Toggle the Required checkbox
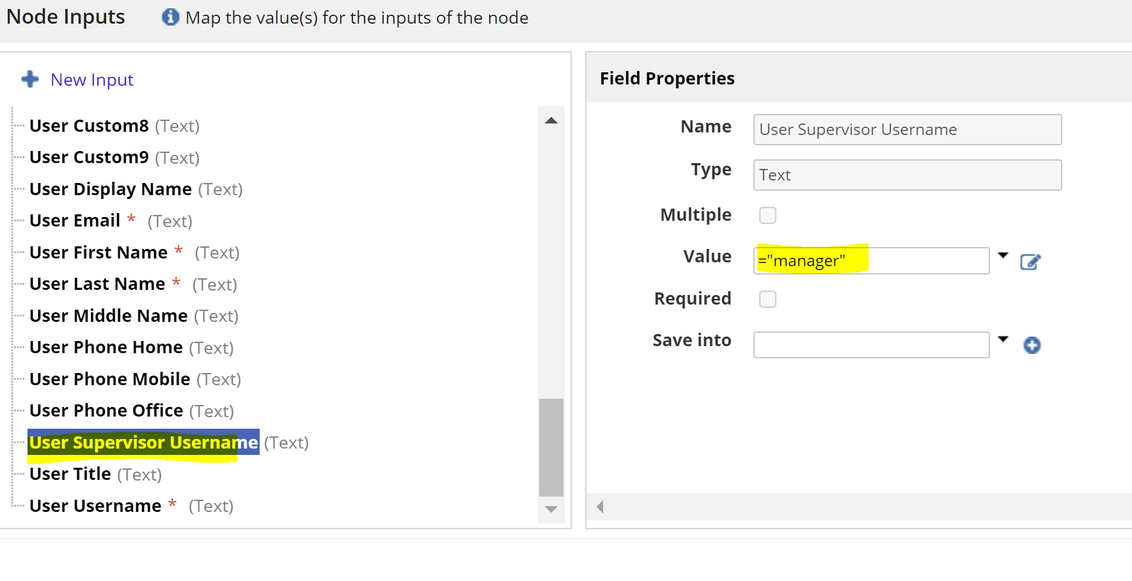Image resolution: width=1132 pixels, height=581 pixels. pos(767,299)
